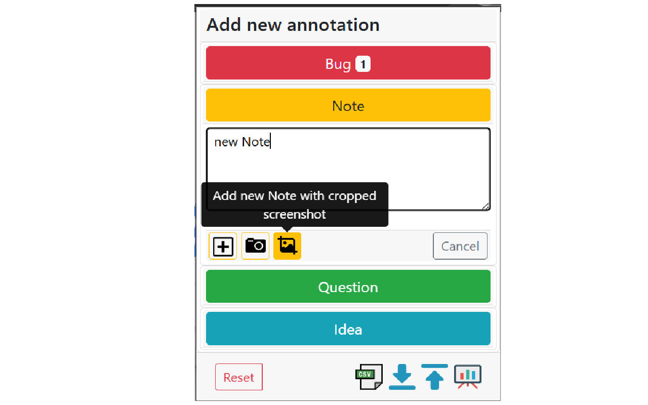
Task: Click the blue download arrow icon
Action: 402,377
